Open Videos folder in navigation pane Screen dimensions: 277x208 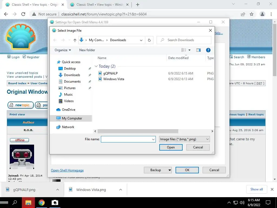[x=69, y=101]
